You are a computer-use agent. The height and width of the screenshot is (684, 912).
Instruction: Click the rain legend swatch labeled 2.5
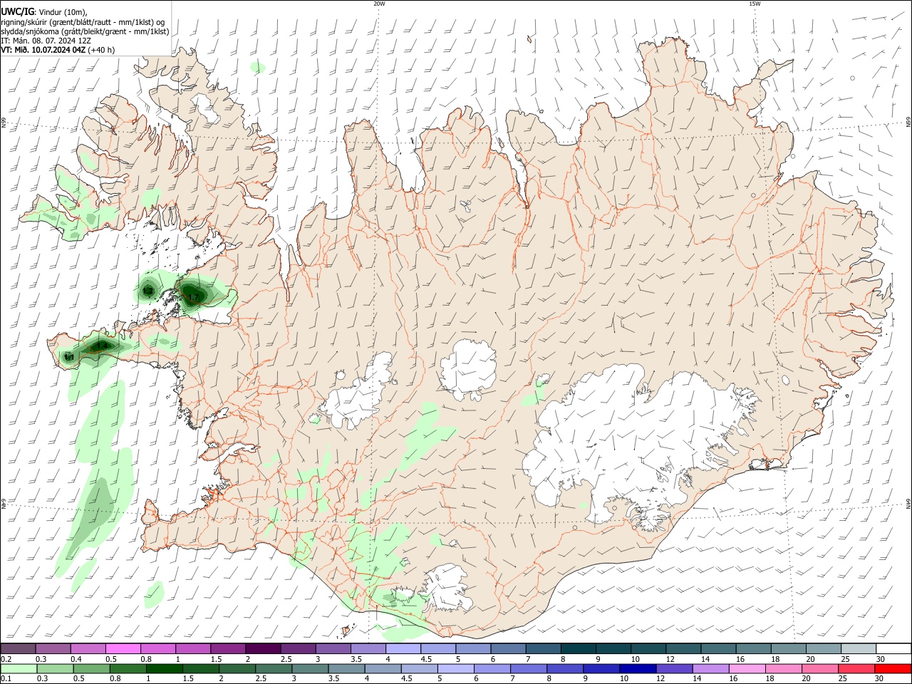point(274,668)
